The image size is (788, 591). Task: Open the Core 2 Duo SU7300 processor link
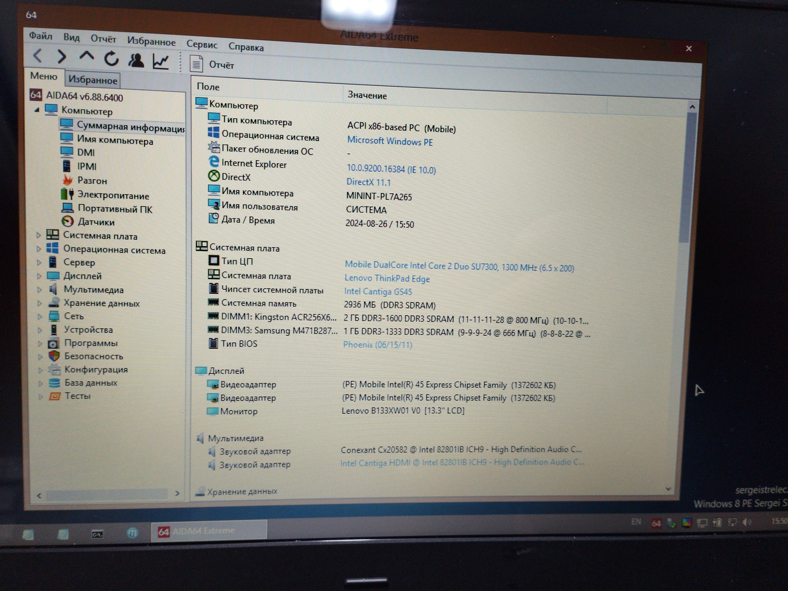point(459,266)
